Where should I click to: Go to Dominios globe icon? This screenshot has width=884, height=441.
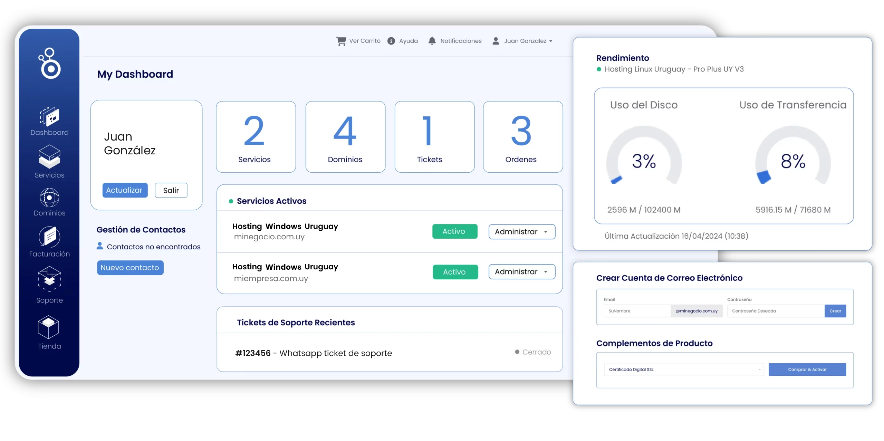49,198
